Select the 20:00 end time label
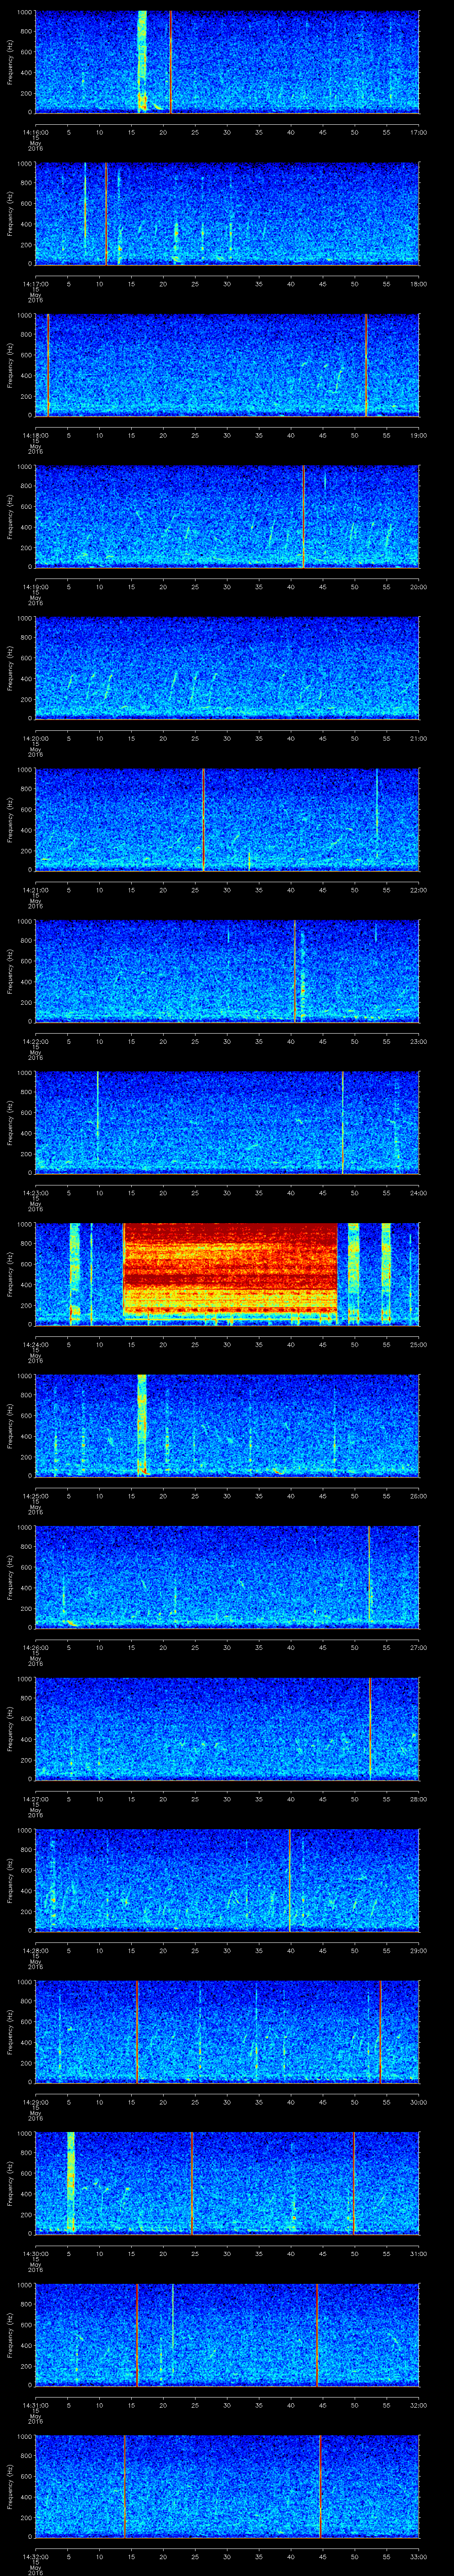Screen dimensions: 454x2576 (418, 587)
